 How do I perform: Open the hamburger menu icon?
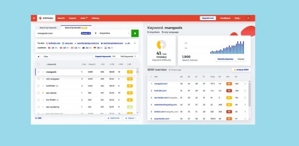[x=34, y=18]
